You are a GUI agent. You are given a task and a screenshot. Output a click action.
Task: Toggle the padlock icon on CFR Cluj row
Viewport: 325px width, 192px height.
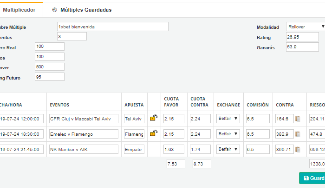pos(154,118)
